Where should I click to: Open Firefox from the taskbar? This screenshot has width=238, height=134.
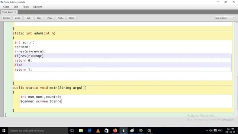pyautogui.click(x=115, y=131)
